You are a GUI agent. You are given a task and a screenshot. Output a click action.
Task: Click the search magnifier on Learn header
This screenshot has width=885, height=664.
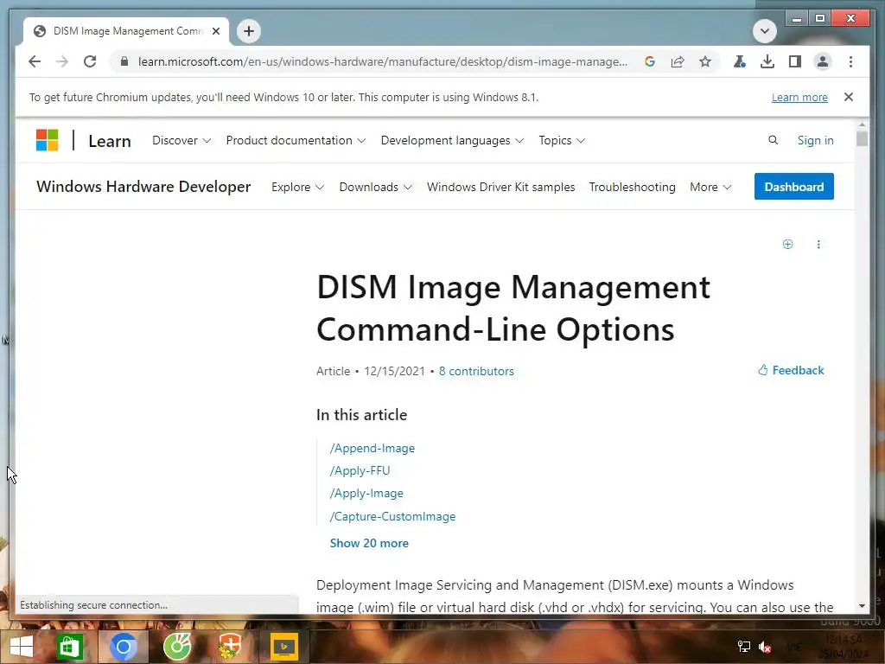pos(774,140)
